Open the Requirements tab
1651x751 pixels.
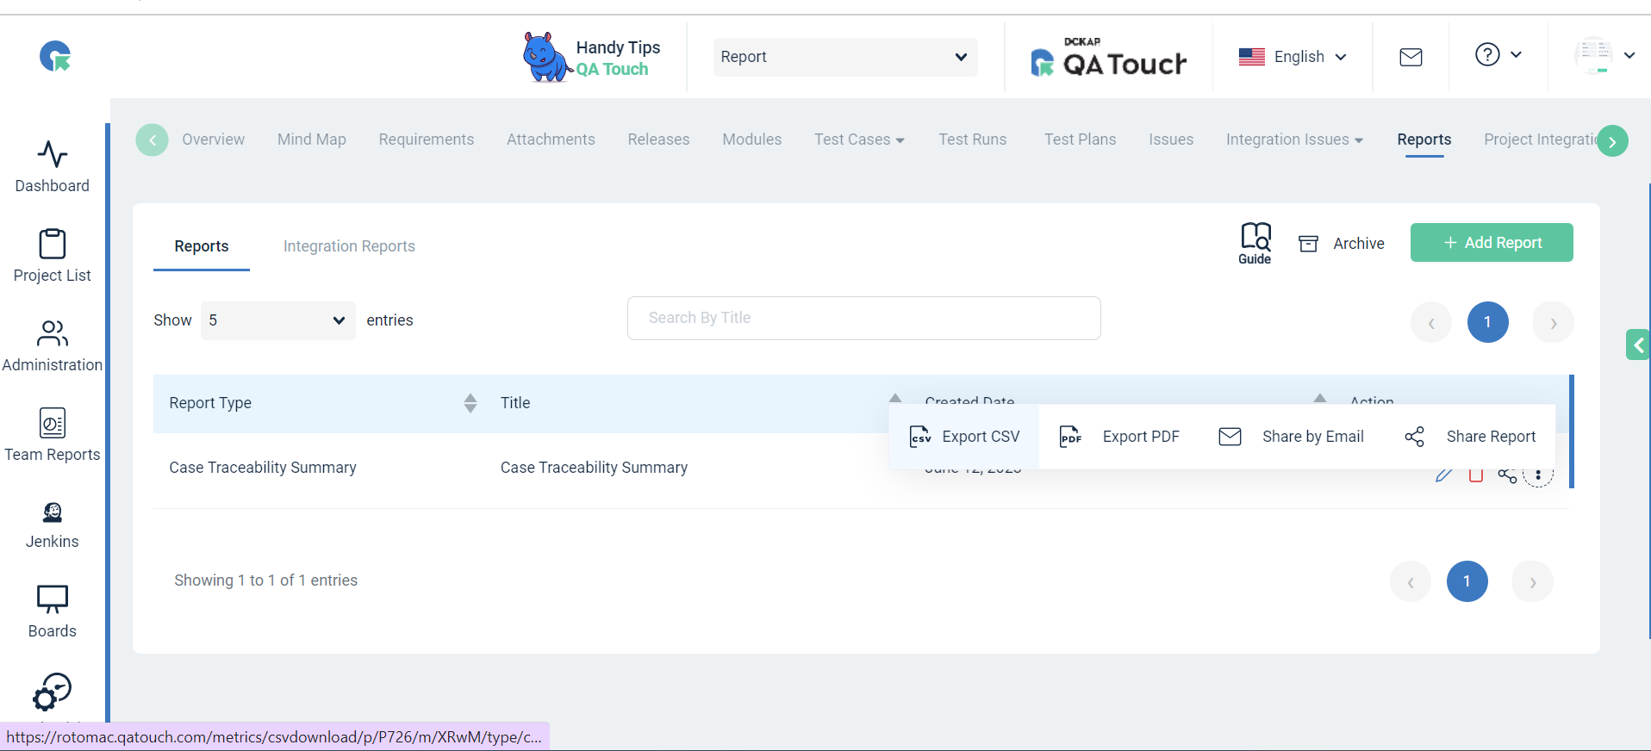(x=427, y=140)
